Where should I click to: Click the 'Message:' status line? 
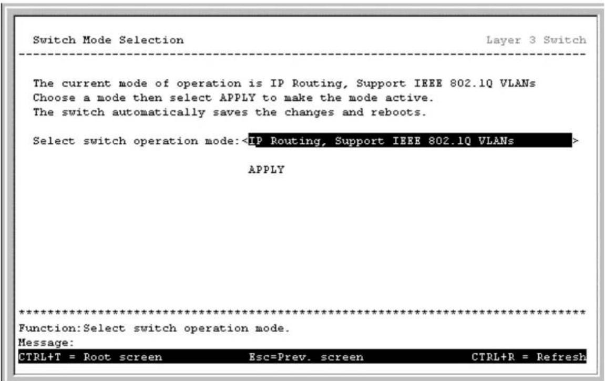[x=46, y=343]
